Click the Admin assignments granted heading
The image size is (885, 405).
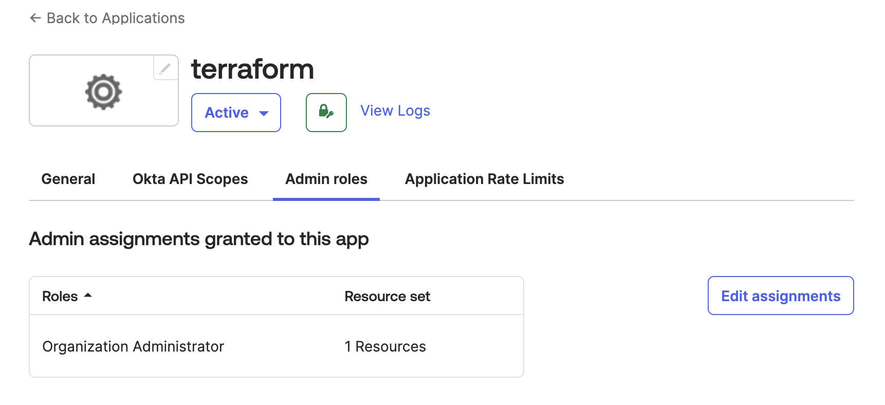click(x=199, y=239)
